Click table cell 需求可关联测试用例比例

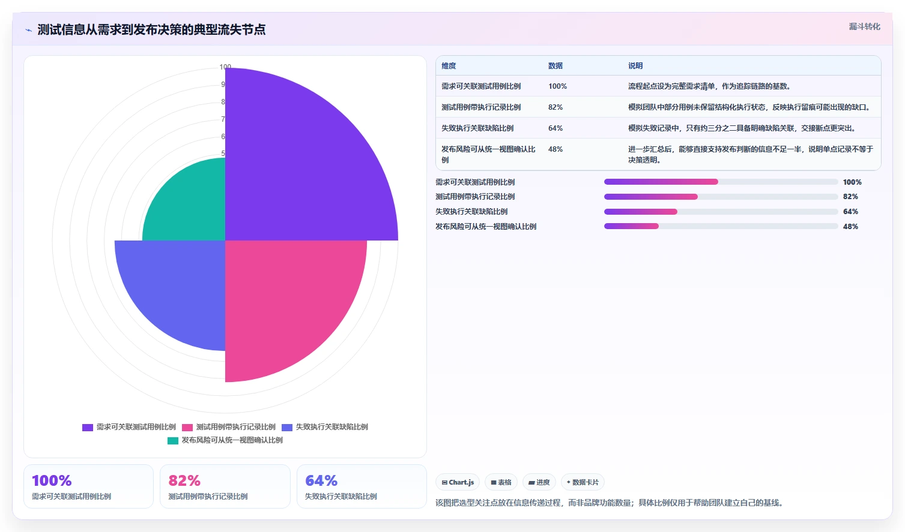481,86
